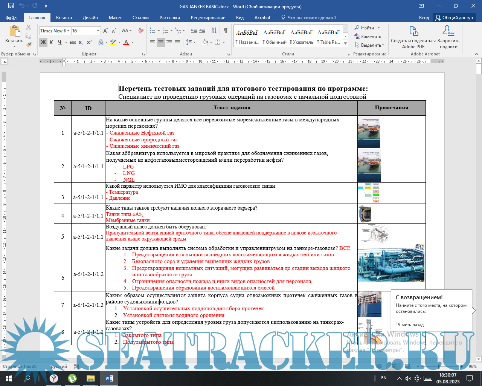
Task: Click the Clear Formatting eraser icon
Action: coord(141,31)
